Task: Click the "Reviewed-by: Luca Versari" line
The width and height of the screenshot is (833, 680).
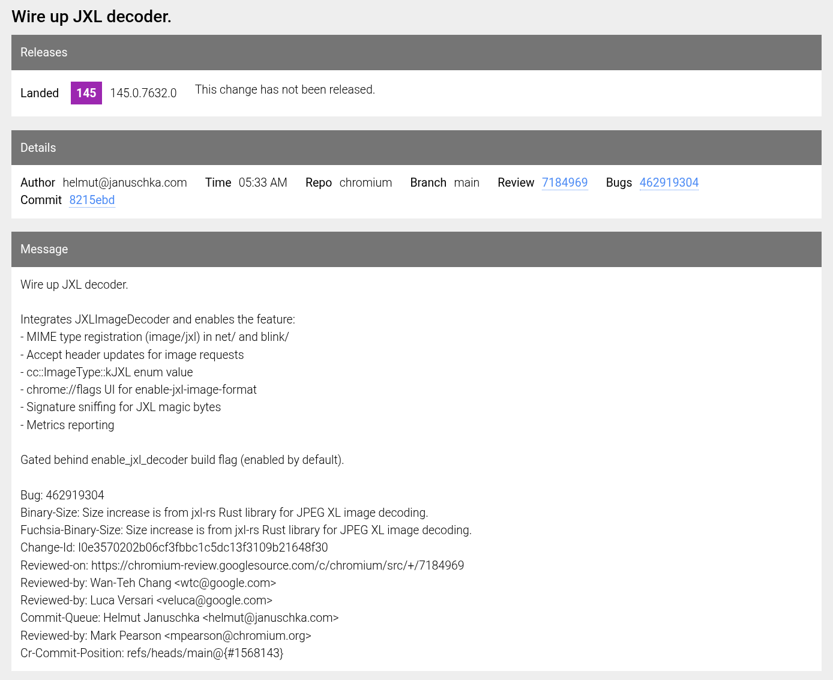Action: pos(146,600)
